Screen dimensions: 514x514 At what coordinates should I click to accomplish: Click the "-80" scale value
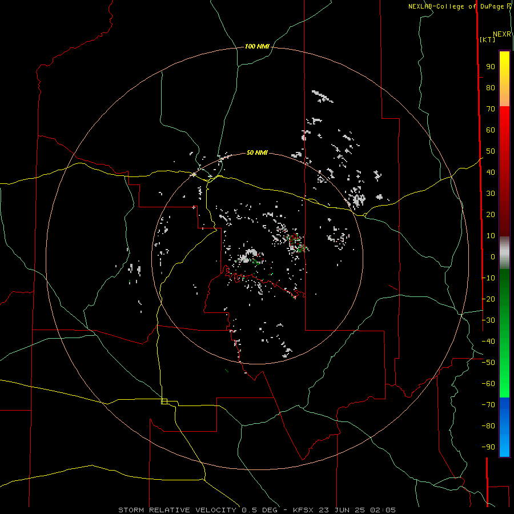point(488,426)
